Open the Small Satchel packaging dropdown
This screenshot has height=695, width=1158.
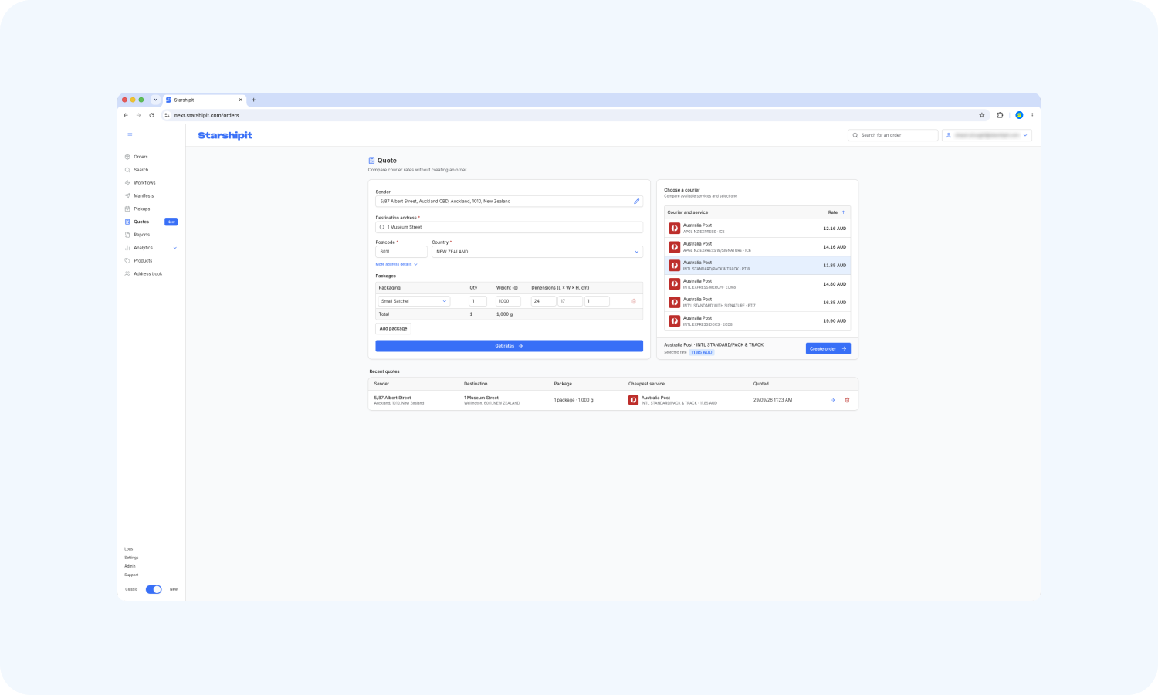[413, 301]
